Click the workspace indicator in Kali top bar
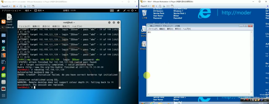The height and width of the screenshot is (104, 269). [112, 10]
